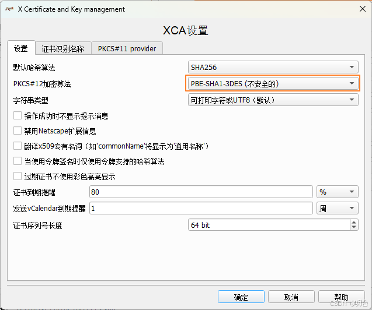This screenshot has width=372, height=310.
Task: Click the XCA设置 heading
Action: click(x=186, y=30)
